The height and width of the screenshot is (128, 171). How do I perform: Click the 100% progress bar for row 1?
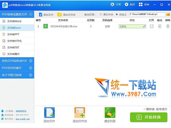click(x=132, y=26)
